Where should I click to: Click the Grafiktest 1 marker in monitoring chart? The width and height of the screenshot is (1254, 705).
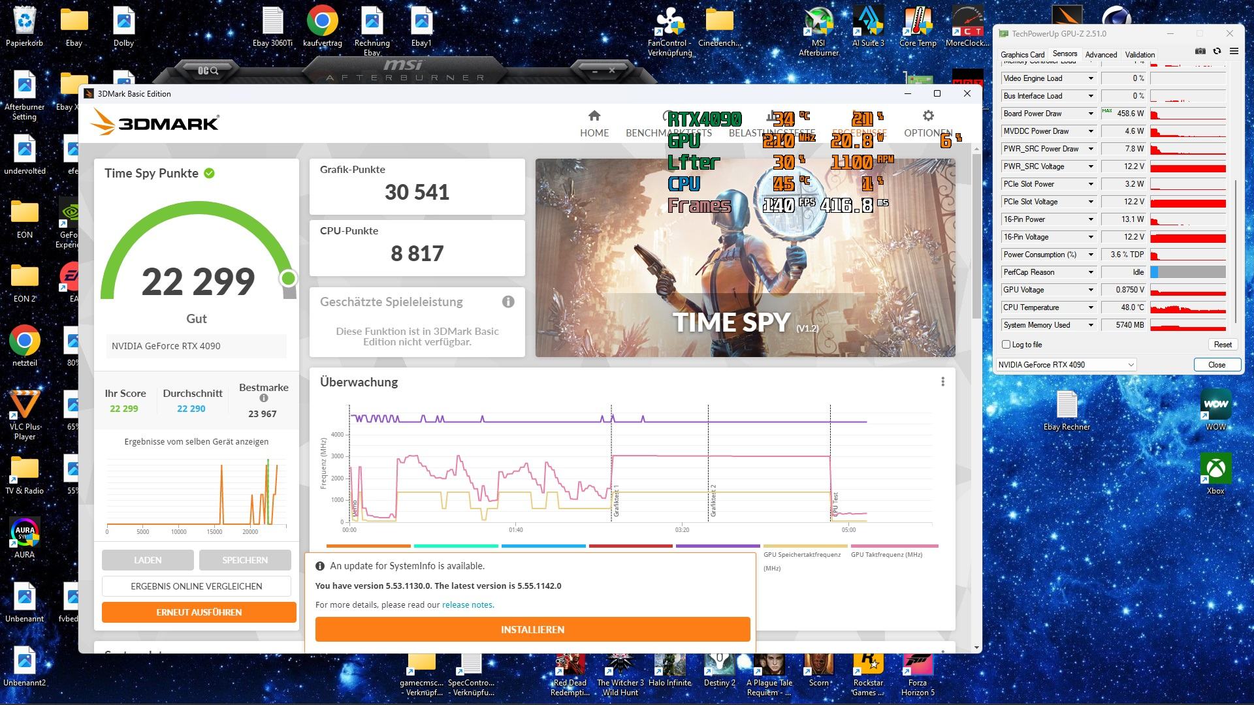click(x=615, y=501)
